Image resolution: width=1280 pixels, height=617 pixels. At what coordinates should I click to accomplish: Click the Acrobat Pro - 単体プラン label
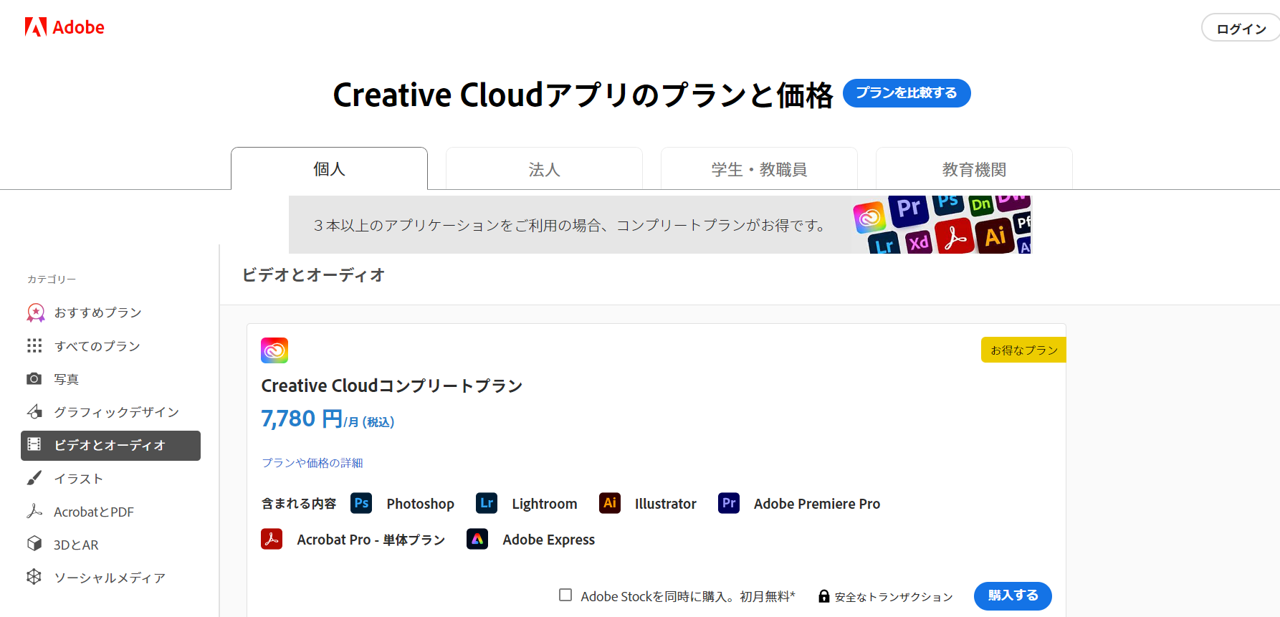pyautogui.click(x=371, y=540)
